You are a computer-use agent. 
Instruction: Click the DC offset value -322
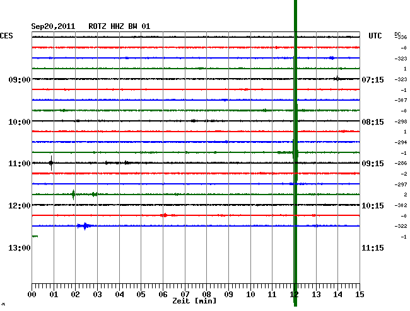[x=401, y=226]
